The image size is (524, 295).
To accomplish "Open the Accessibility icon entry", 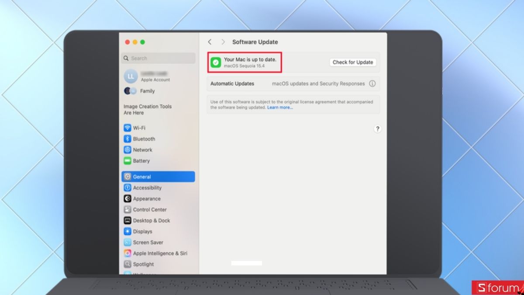I will 127,187.
